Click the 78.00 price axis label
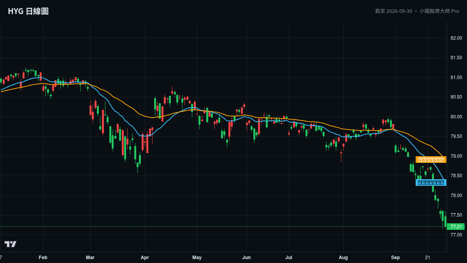 click(x=456, y=196)
